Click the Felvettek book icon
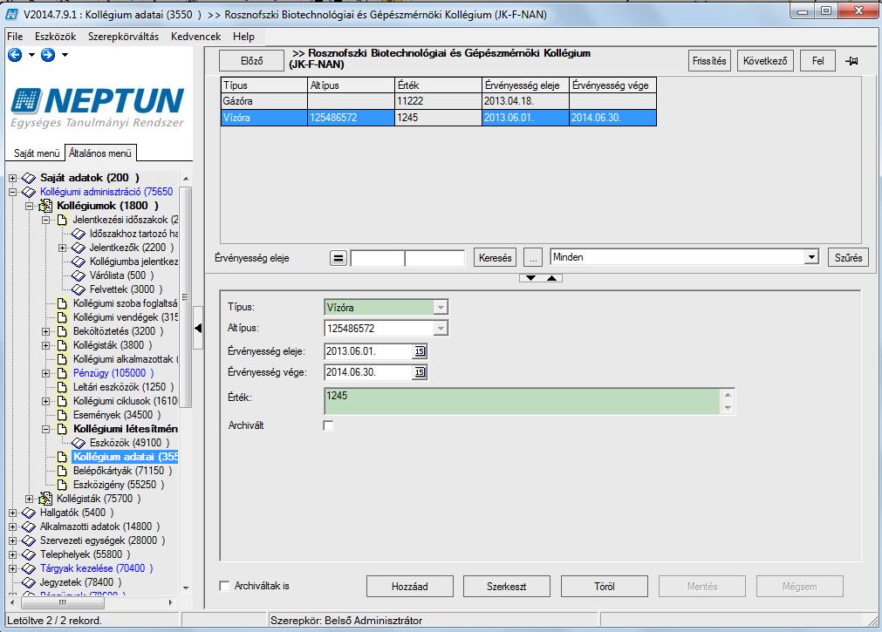The width and height of the screenshot is (882, 632). click(79, 289)
